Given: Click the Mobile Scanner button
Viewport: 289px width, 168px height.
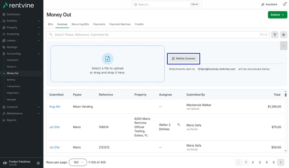Looking at the screenshot, I should [184, 59].
